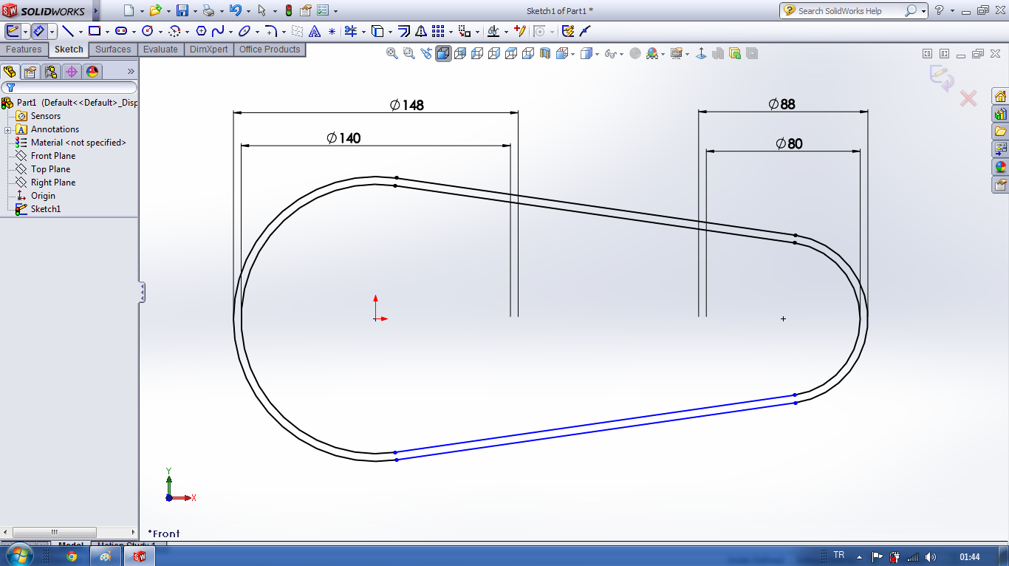The height and width of the screenshot is (566, 1009).
Task: Select the Polygon sketch tool
Action: (200, 31)
